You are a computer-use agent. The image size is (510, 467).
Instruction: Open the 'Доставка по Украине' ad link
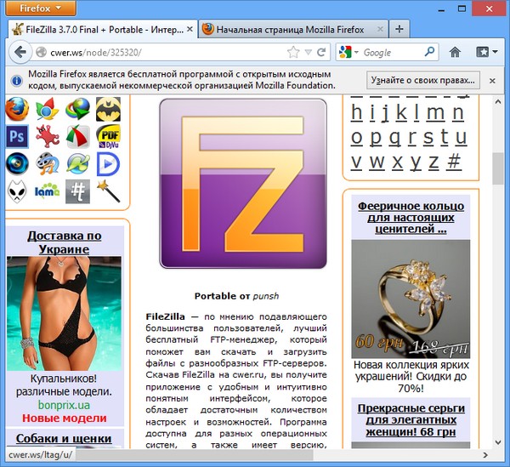click(65, 242)
